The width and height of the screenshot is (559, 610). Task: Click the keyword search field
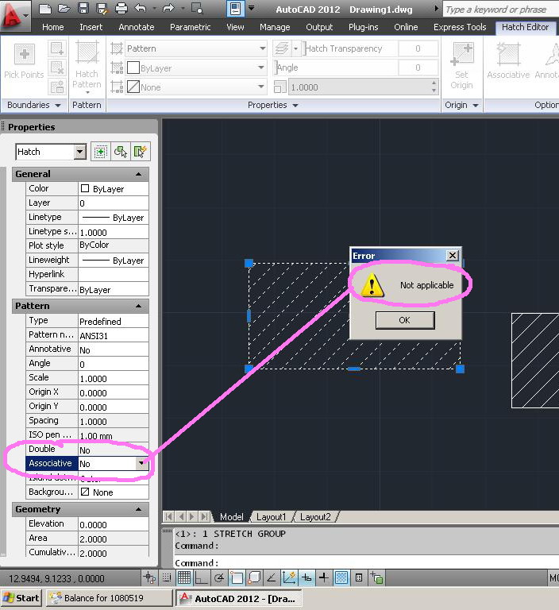click(501, 10)
